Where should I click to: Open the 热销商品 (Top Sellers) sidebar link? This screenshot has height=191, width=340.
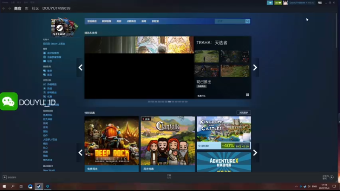pos(52,84)
